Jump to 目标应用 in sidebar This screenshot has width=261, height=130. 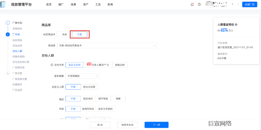click(17, 46)
